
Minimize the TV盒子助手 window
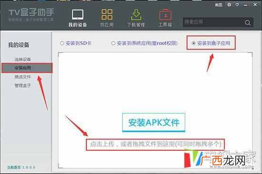click(x=245, y=5)
